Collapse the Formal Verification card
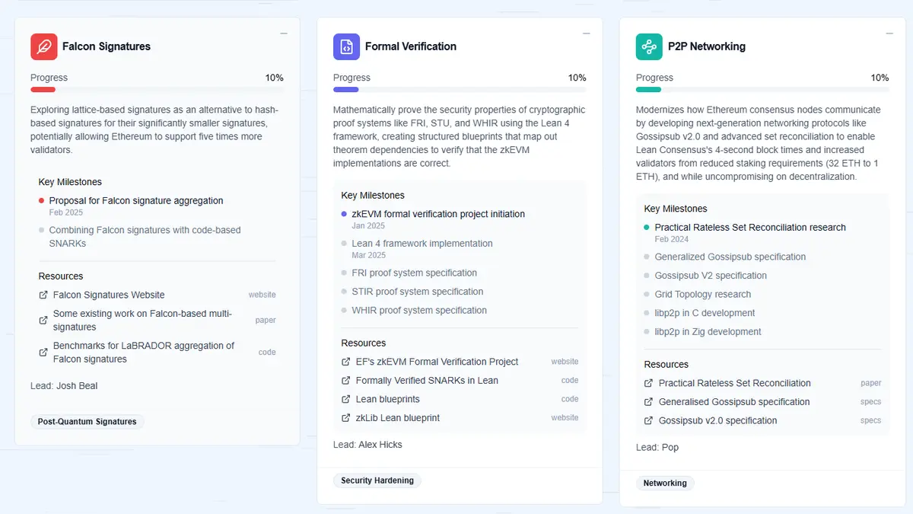 point(587,34)
